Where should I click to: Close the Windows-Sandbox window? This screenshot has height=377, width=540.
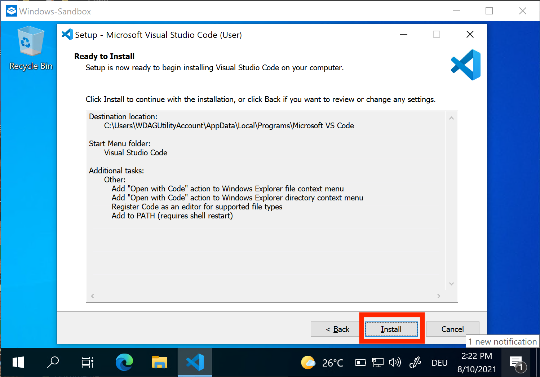click(x=523, y=11)
